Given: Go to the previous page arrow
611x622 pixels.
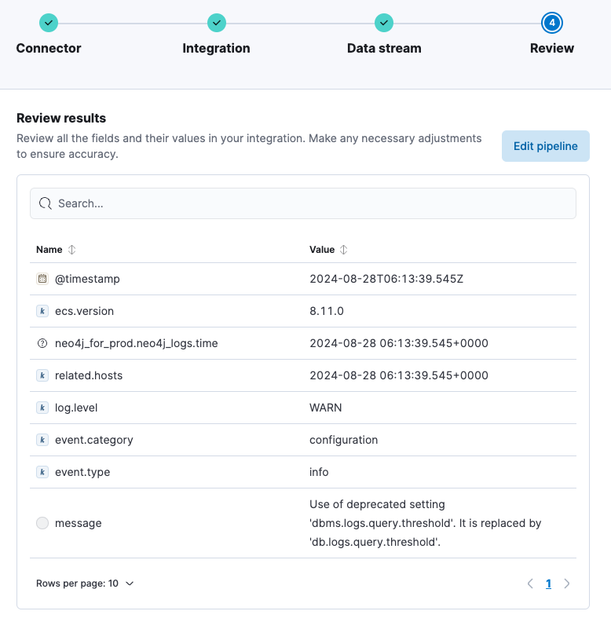Looking at the screenshot, I should [530, 584].
